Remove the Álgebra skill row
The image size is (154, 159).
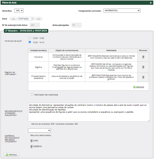tap(143, 67)
